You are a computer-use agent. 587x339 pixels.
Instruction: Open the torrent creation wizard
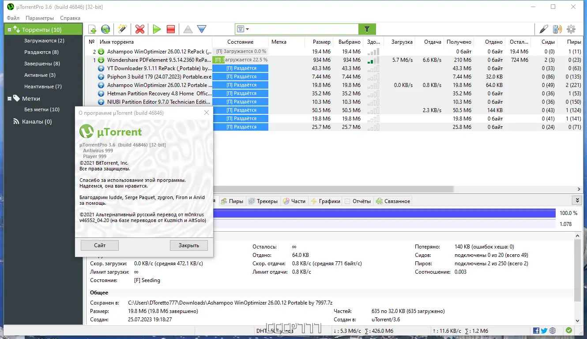point(122,29)
